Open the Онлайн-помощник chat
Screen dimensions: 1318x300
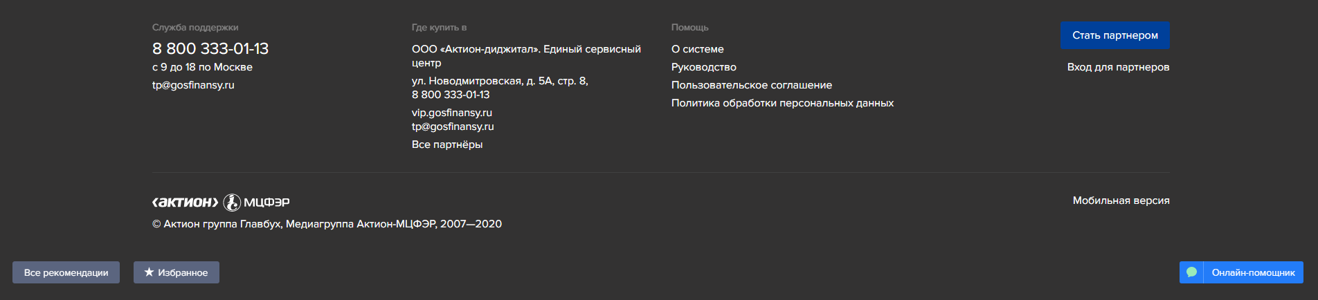click(1253, 272)
